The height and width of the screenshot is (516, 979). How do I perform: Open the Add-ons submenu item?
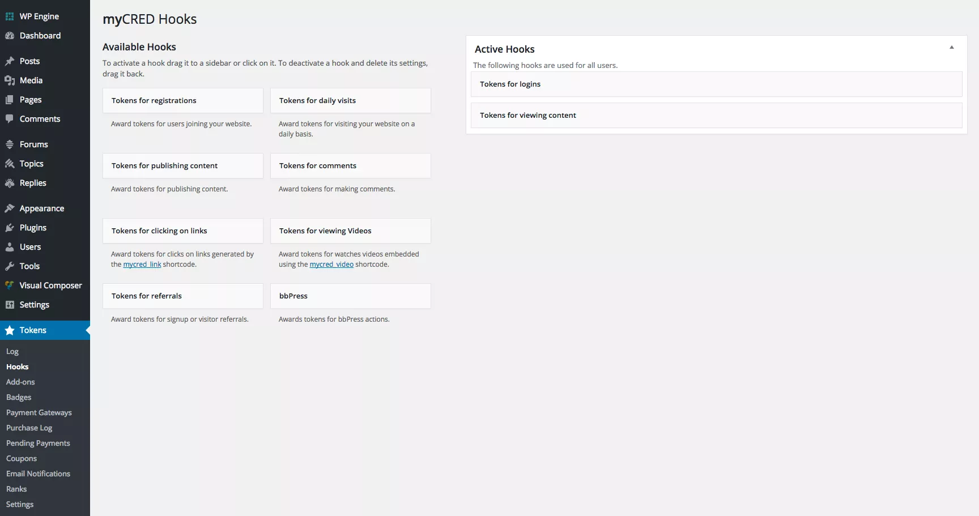tap(20, 382)
